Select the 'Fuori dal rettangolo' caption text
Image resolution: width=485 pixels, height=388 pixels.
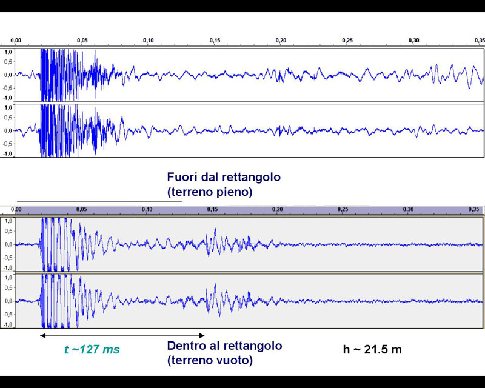[224, 178]
